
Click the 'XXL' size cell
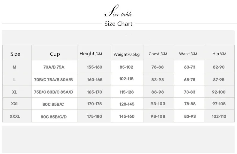(15, 104)
